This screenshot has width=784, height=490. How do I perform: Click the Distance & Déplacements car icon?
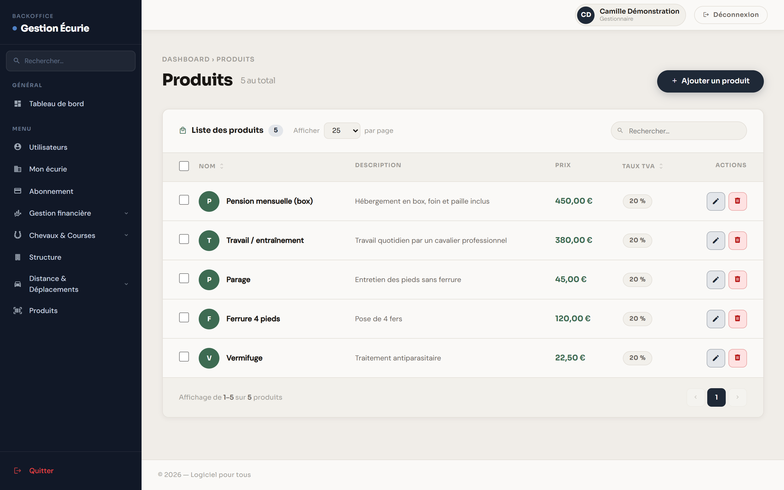point(18,284)
